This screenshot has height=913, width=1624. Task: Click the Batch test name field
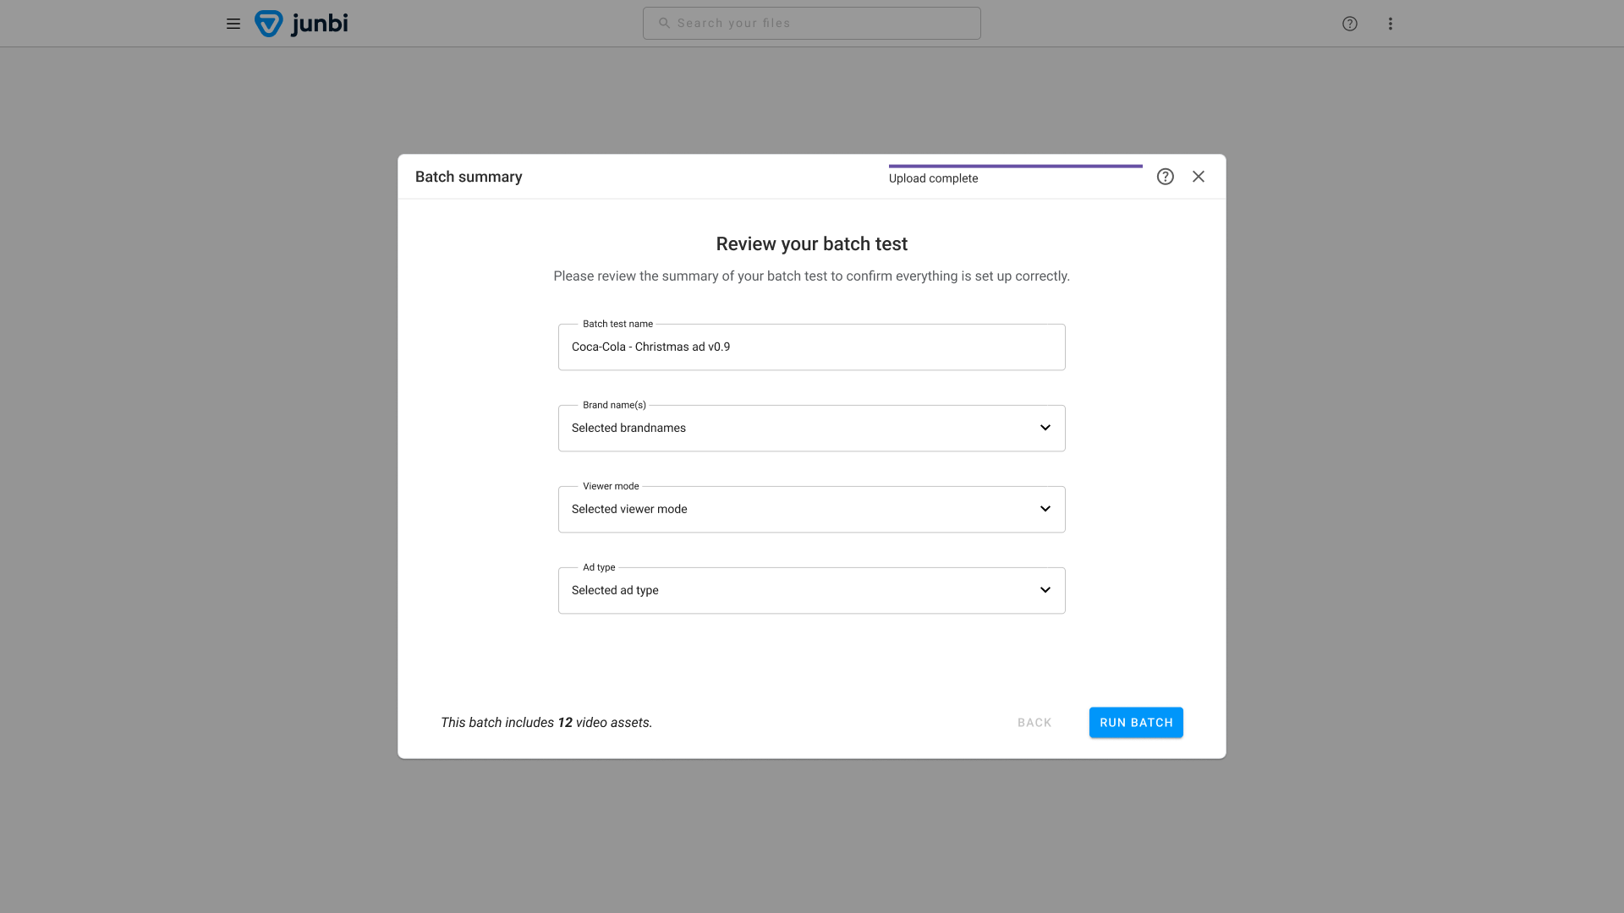(x=810, y=347)
